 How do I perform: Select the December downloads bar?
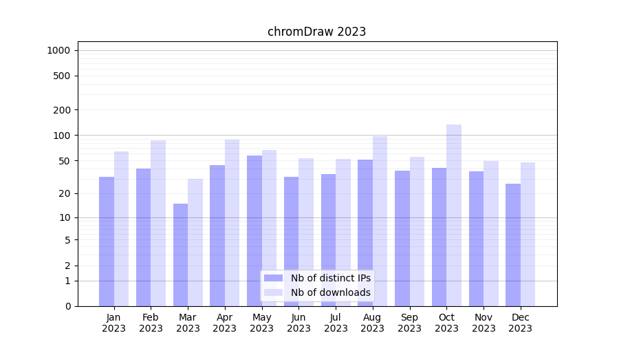[528, 234]
